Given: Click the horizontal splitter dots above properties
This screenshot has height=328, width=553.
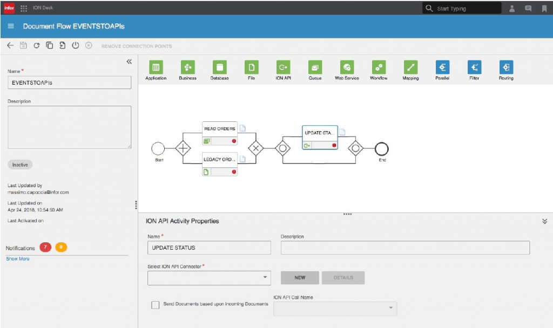Looking at the screenshot, I should (347, 214).
